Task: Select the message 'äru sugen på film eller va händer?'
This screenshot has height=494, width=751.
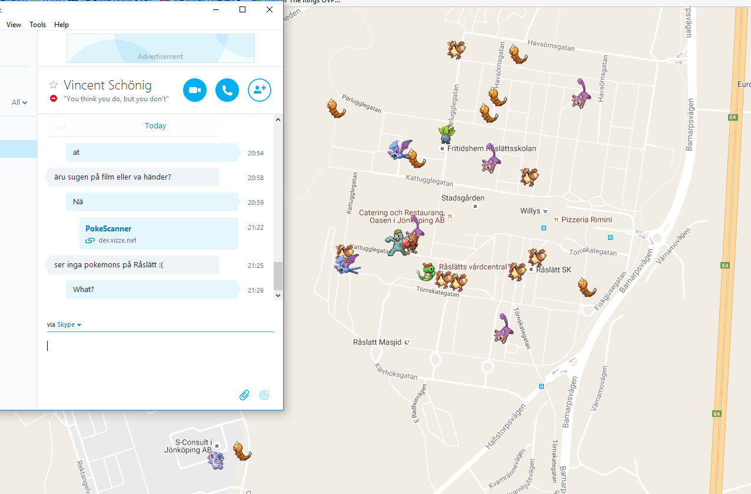Action: pyautogui.click(x=133, y=177)
